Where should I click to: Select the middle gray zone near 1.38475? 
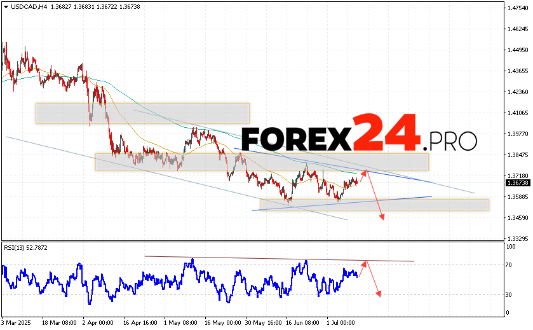pos(262,162)
